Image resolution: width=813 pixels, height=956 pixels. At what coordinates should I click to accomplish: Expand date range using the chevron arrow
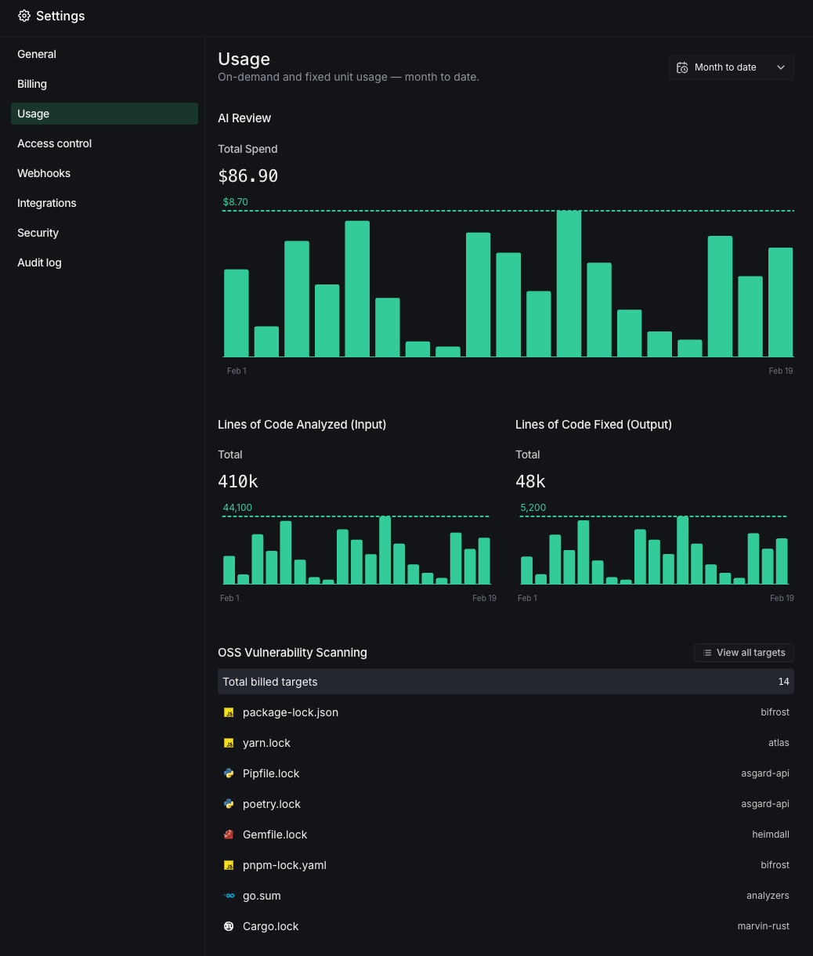point(781,67)
